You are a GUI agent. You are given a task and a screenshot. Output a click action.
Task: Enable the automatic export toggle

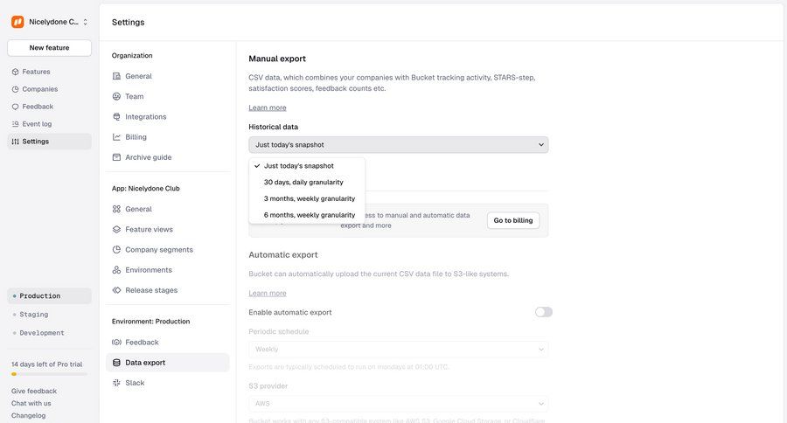click(543, 312)
